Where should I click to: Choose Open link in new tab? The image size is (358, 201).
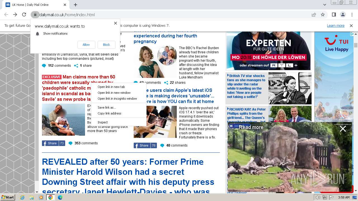click(119, 87)
